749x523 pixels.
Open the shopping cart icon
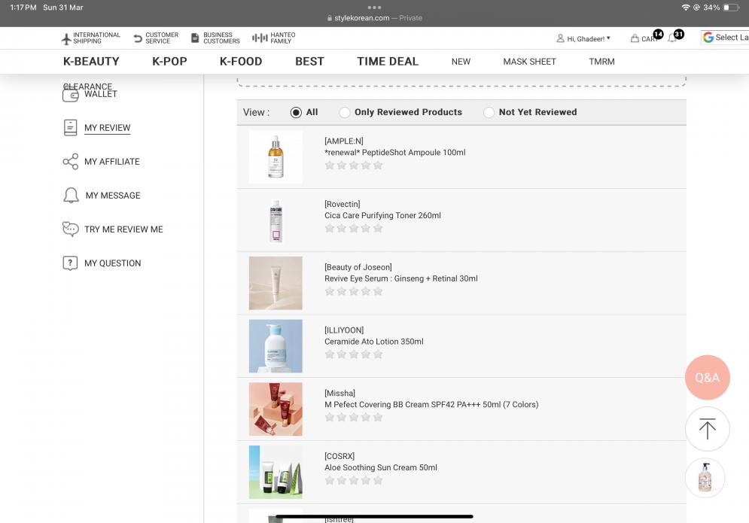[635, 38]
